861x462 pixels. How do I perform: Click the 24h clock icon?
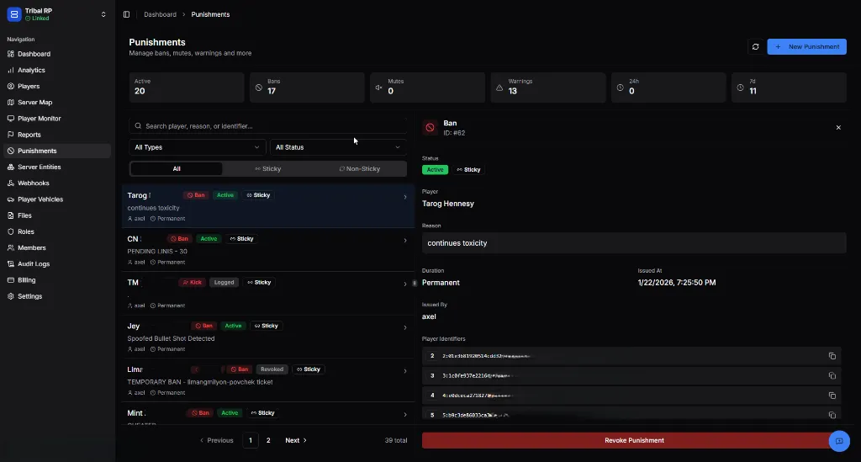point(620,88)
